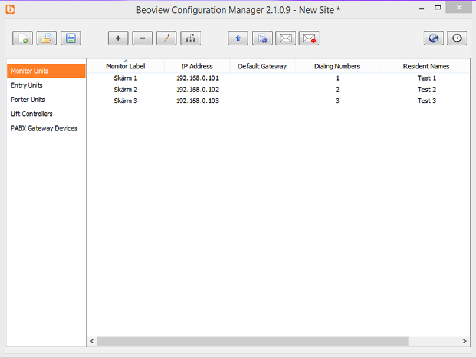Click resident name Test 2
This screenshot has width=476, height=358.
click(x=426, y=89)
